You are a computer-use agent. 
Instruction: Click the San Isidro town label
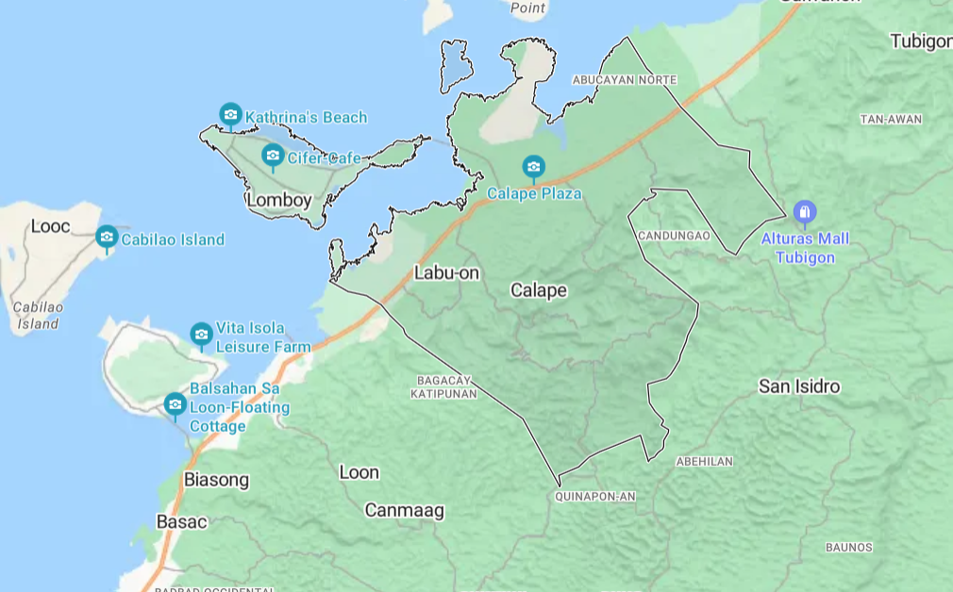799,386
